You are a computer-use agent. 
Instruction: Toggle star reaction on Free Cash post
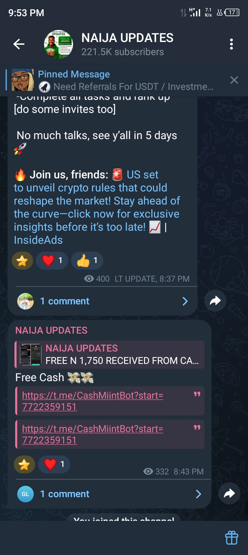point(24,464)
